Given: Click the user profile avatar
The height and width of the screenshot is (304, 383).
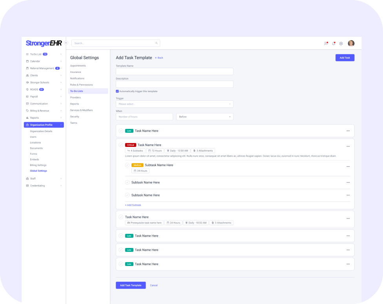Looking at the screenshot, I should point(351,43).
